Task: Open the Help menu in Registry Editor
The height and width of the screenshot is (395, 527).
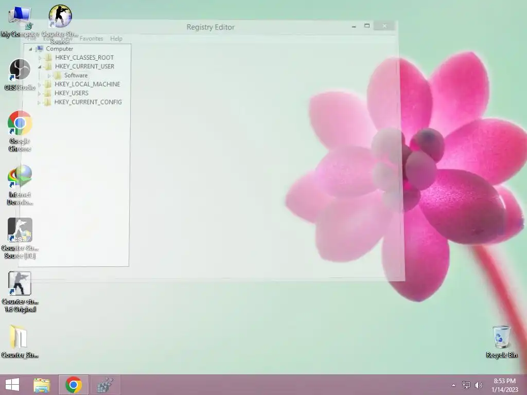Action: click(x=116, y=39)
